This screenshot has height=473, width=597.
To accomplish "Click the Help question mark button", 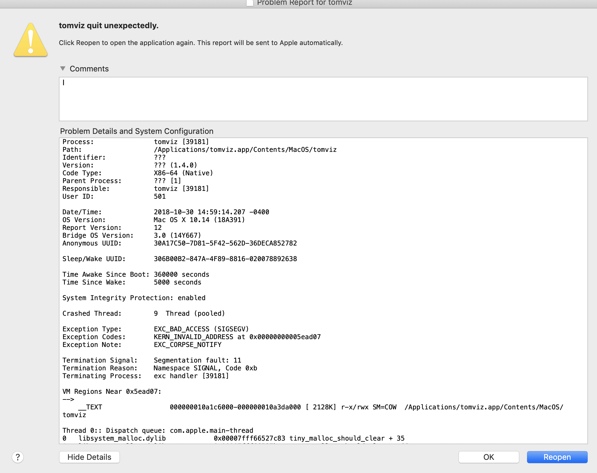I will pyautogui.click(x=18, y=457).
